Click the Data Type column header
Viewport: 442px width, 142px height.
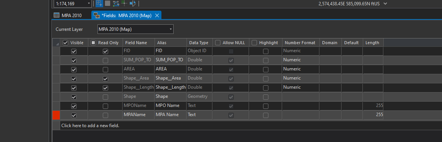(x=199, y=43)
